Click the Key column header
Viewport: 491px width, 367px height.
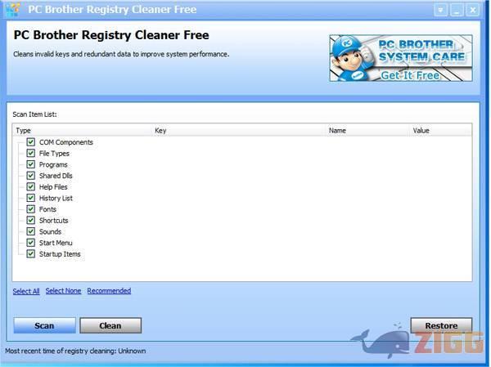239,131
